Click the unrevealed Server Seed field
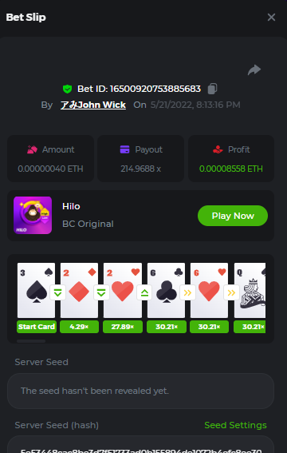This screenshot has height=453, width=287. (140, 391)
